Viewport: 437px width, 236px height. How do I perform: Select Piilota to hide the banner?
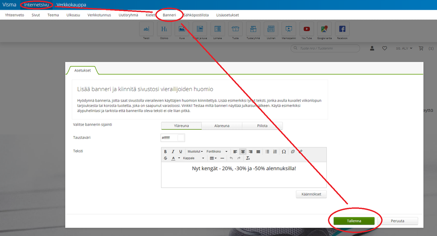pyautogui.click(x=262, y=126)
